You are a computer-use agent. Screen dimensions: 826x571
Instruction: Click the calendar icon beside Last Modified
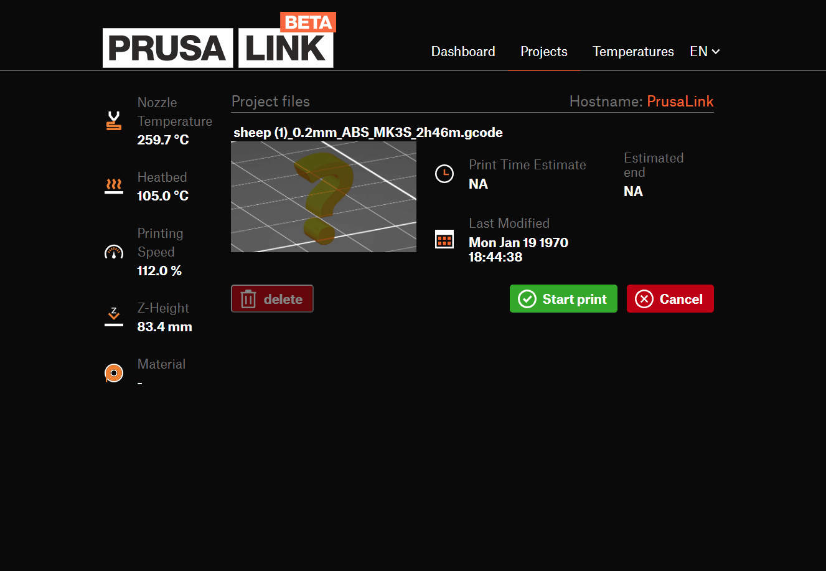[x=444, y=239]
